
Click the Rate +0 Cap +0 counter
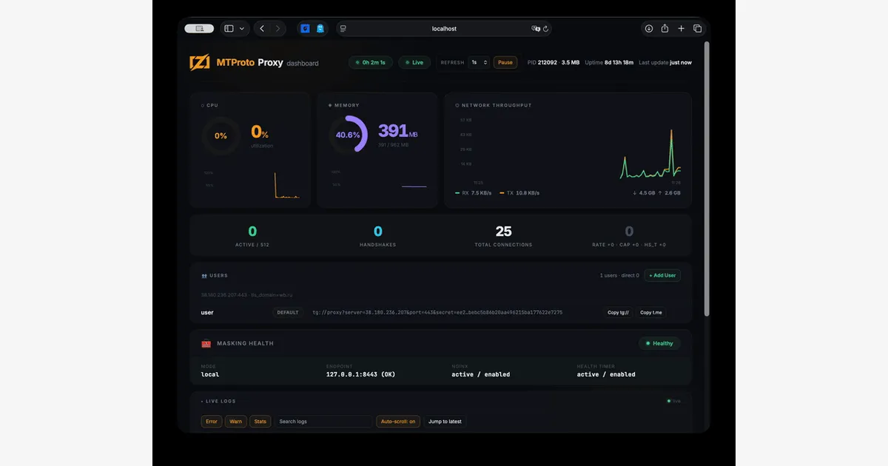click(629, 236)
